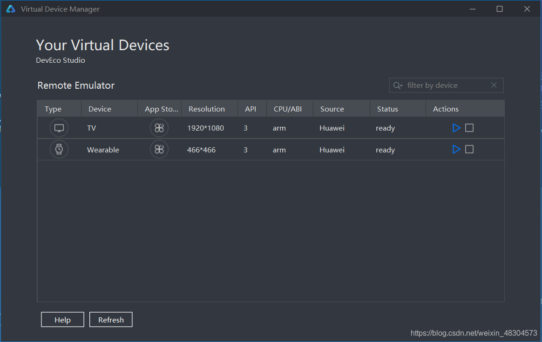Viewport: 542px width, 342px height.
Task: Sort by the Device column header
Action: (109, 109)
